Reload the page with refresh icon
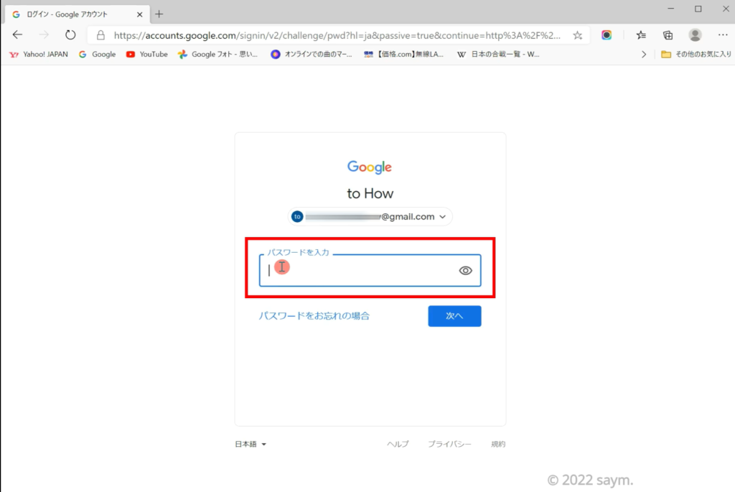Image resolution: width=735 pixels, height=492 pixels. coord(70,34)
